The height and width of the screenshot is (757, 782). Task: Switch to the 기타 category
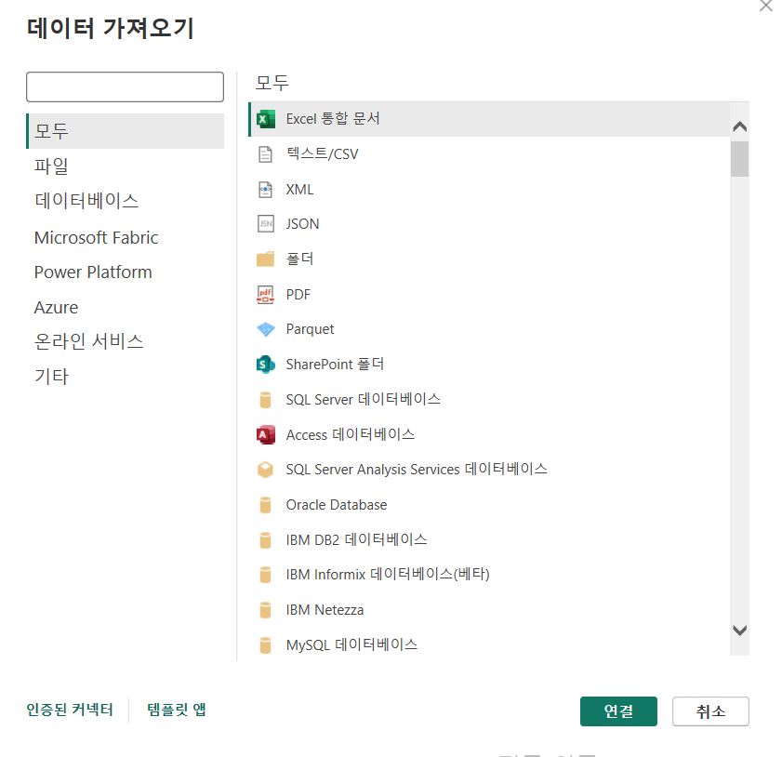click(x=51, y=377)
